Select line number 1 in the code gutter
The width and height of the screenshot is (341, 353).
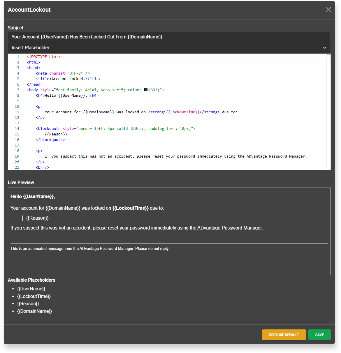coord(18,57)
